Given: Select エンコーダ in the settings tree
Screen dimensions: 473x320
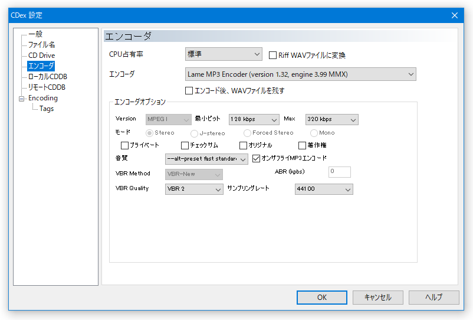Looking at the screenshot, I should (41, 66).
